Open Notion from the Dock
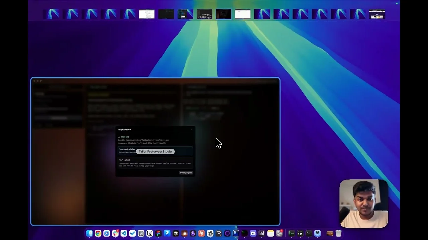428x240 pixels. (150, 234)
